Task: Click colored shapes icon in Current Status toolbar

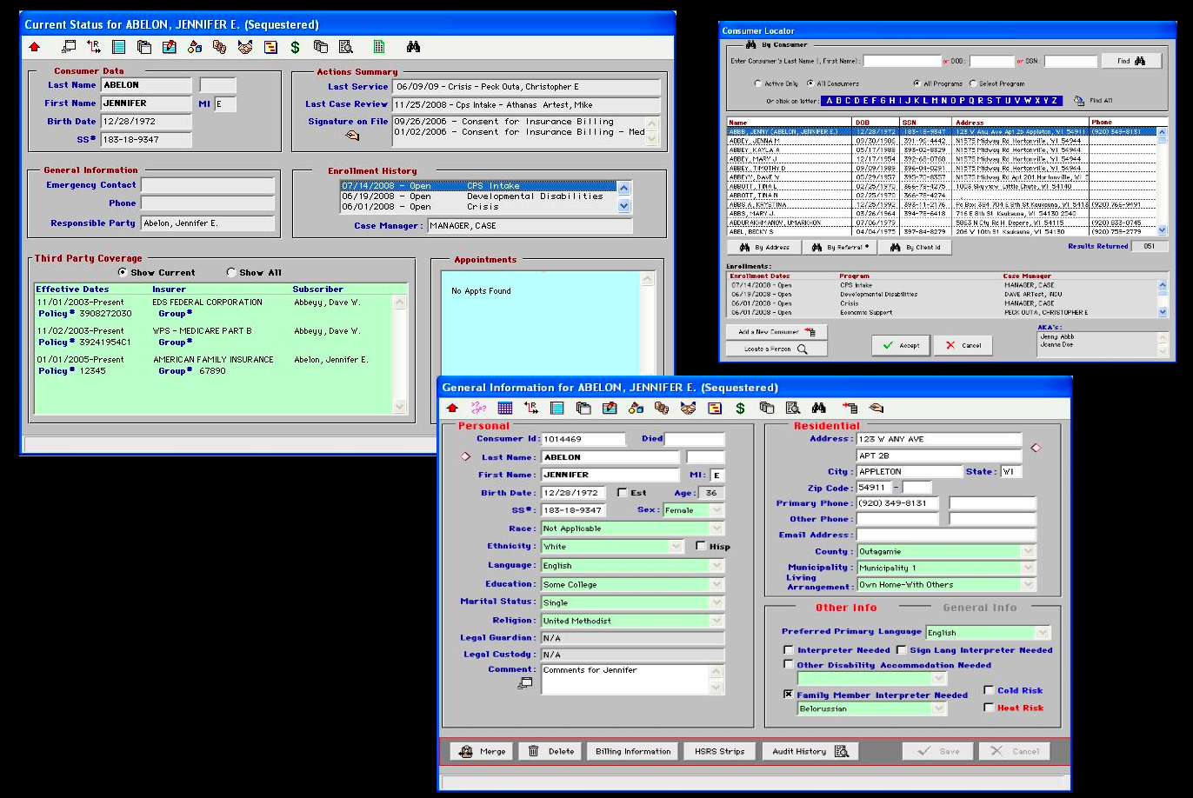Action: (195, 47)
